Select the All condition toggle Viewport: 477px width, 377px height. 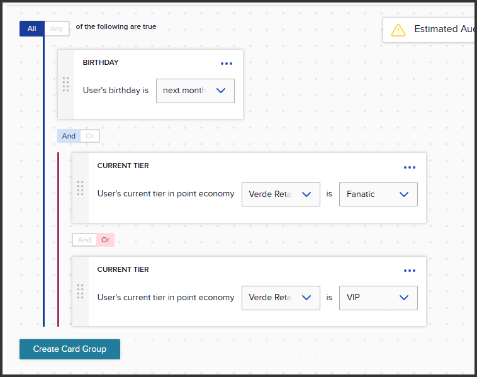click(x=32, y=28)
